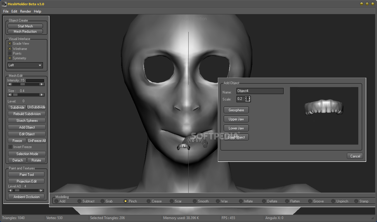
Task: Switch to Inflate modelling mode
Action: click(241, 201)
